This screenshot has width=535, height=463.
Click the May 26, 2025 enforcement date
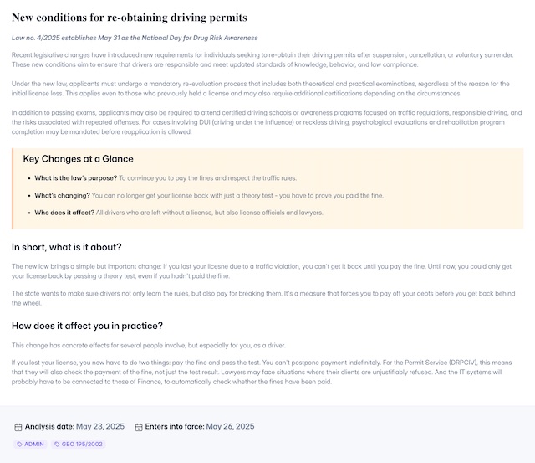tap(230, 427)
